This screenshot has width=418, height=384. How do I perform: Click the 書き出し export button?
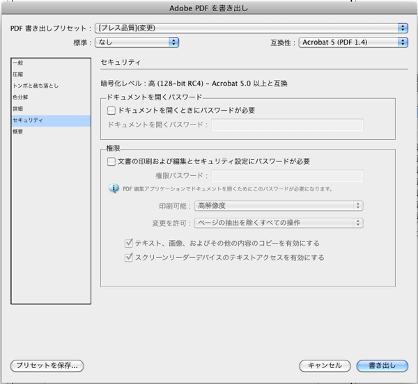(x=382, y=366)
